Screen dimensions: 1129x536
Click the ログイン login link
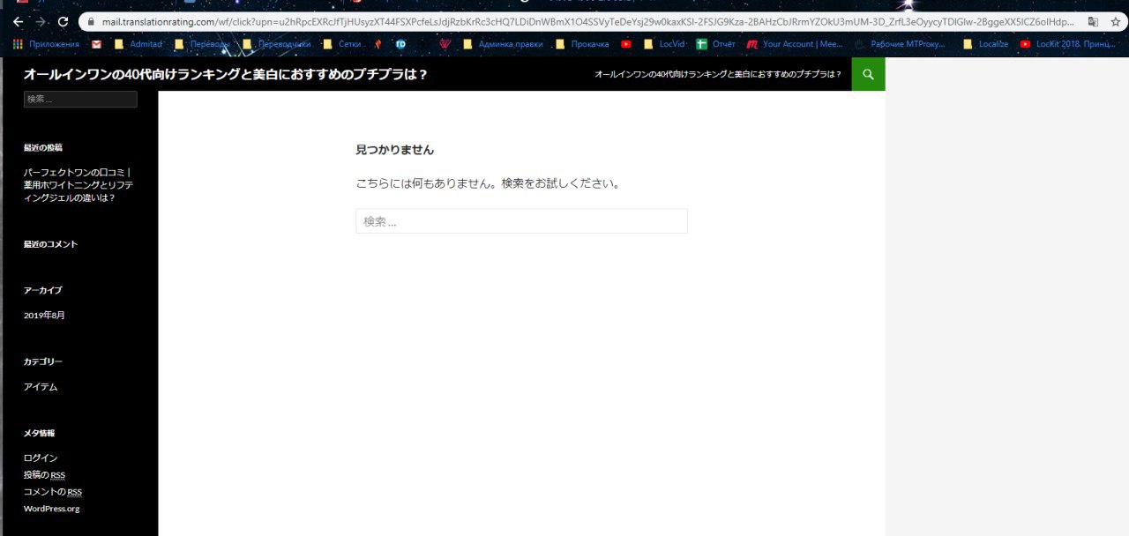pos(41,458)
